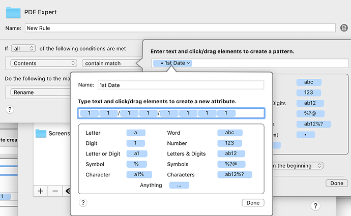
Task: Open the 'all' conditions popup selector
Action: click(23, 48)
